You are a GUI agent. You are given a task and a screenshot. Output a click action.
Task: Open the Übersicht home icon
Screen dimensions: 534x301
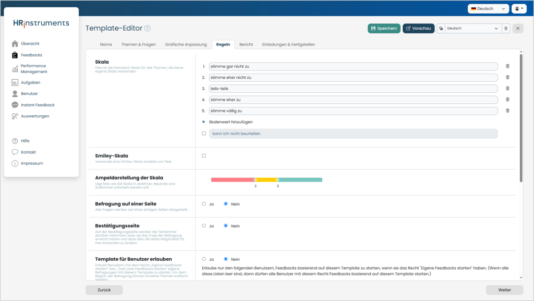pyautogui.click(x=15, y=44)
